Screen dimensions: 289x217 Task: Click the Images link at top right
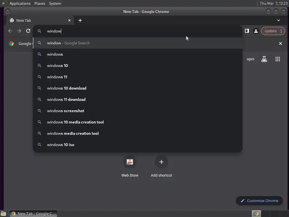pos(250,59)
